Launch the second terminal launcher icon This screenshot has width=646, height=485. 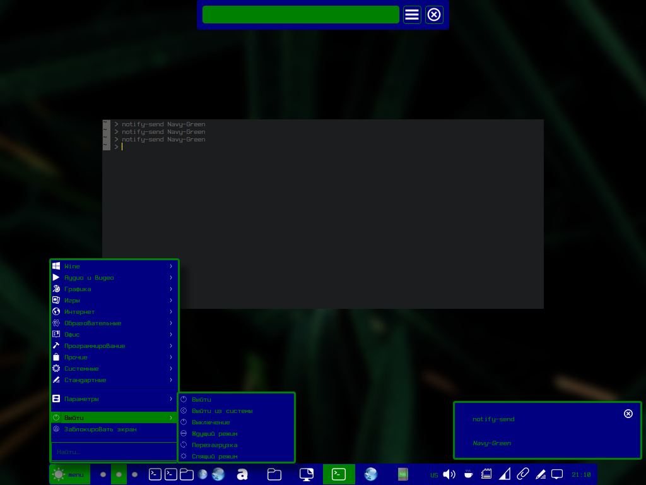171,474
